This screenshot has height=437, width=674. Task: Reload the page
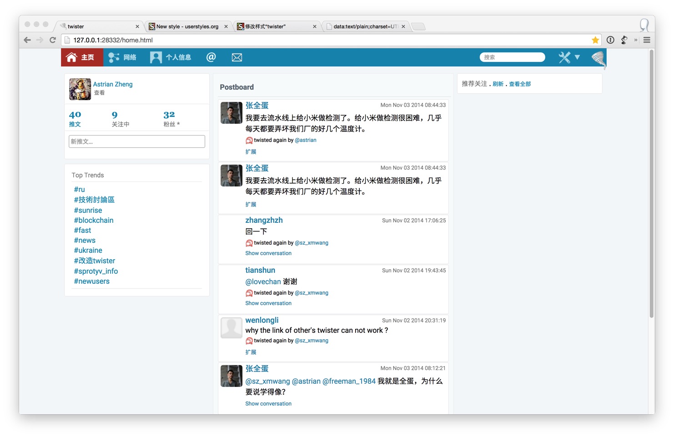53,40
